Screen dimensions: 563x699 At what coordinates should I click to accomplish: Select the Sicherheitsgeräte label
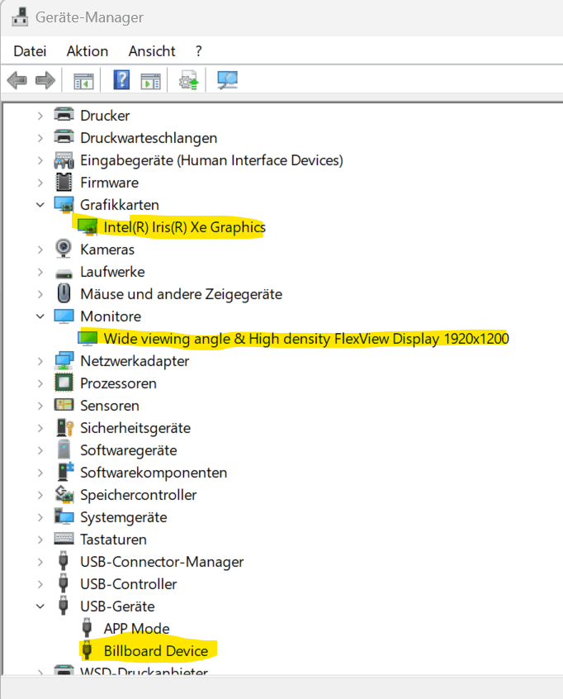tap(135, 428)
